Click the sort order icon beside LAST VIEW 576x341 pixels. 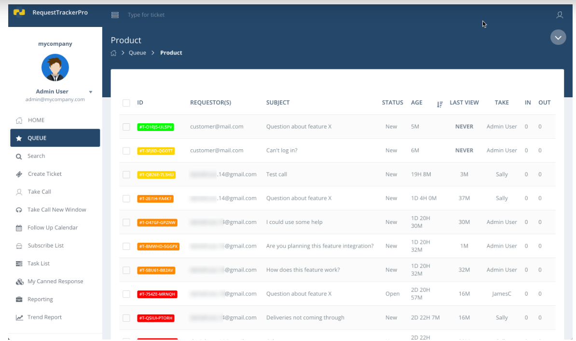click(439, 104)
